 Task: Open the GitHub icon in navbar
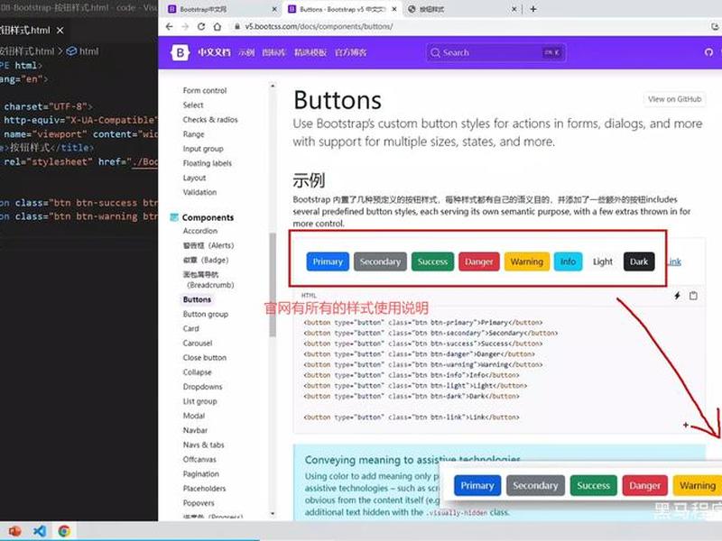(x=708, y=52)
